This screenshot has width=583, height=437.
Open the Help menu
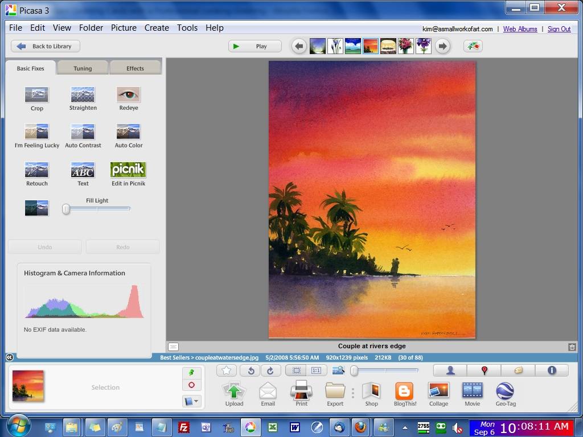215,28
